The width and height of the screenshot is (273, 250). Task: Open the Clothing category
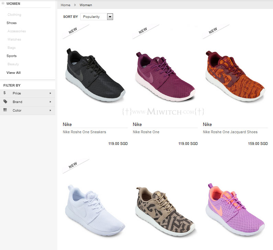14,15
